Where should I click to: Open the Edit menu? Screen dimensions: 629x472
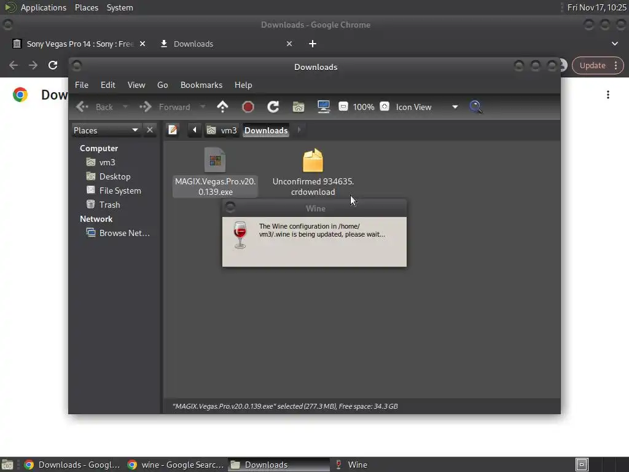(x=107, y=85)
